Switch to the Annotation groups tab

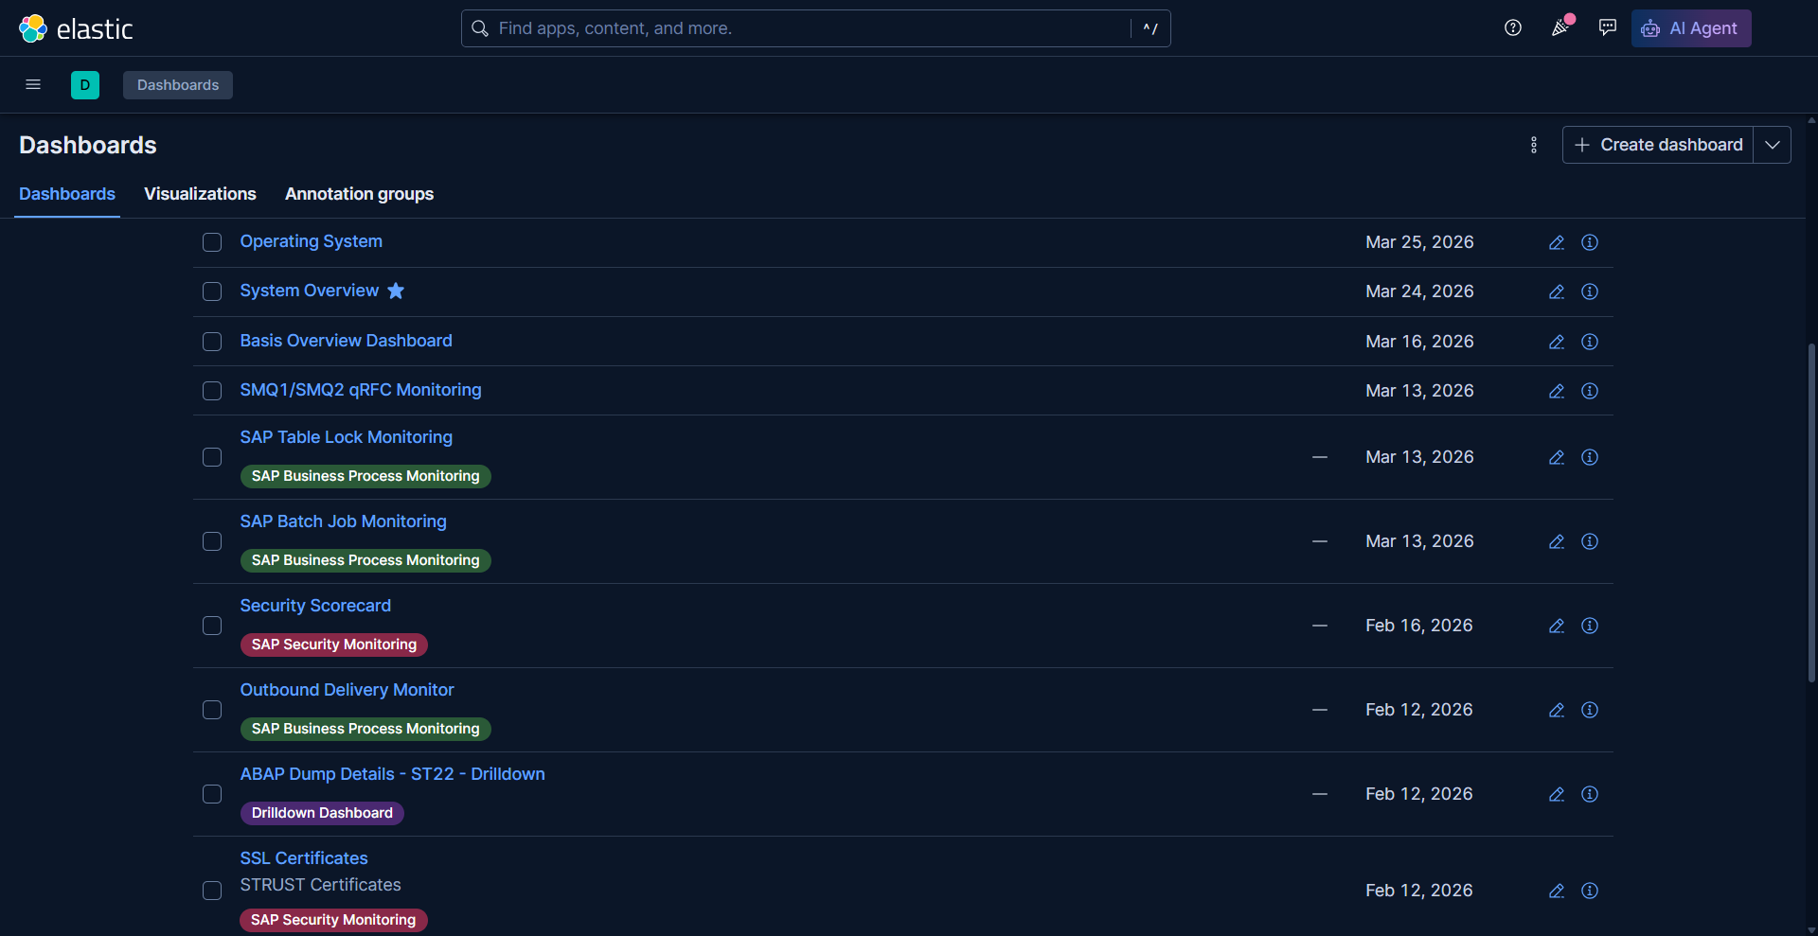(x=359, y=194)
